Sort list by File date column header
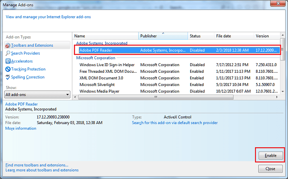 [x=234, y=36]
